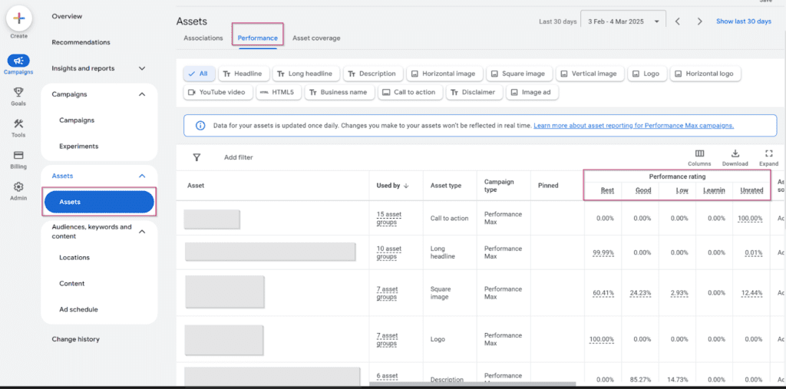Click the filter funnel icon

[x=196, y=157]
